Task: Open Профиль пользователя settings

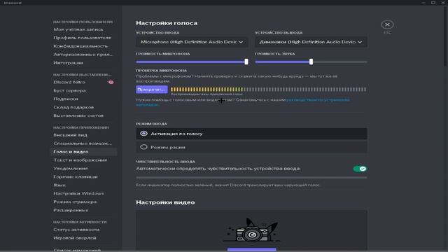Action: click(x=83, y=38)
